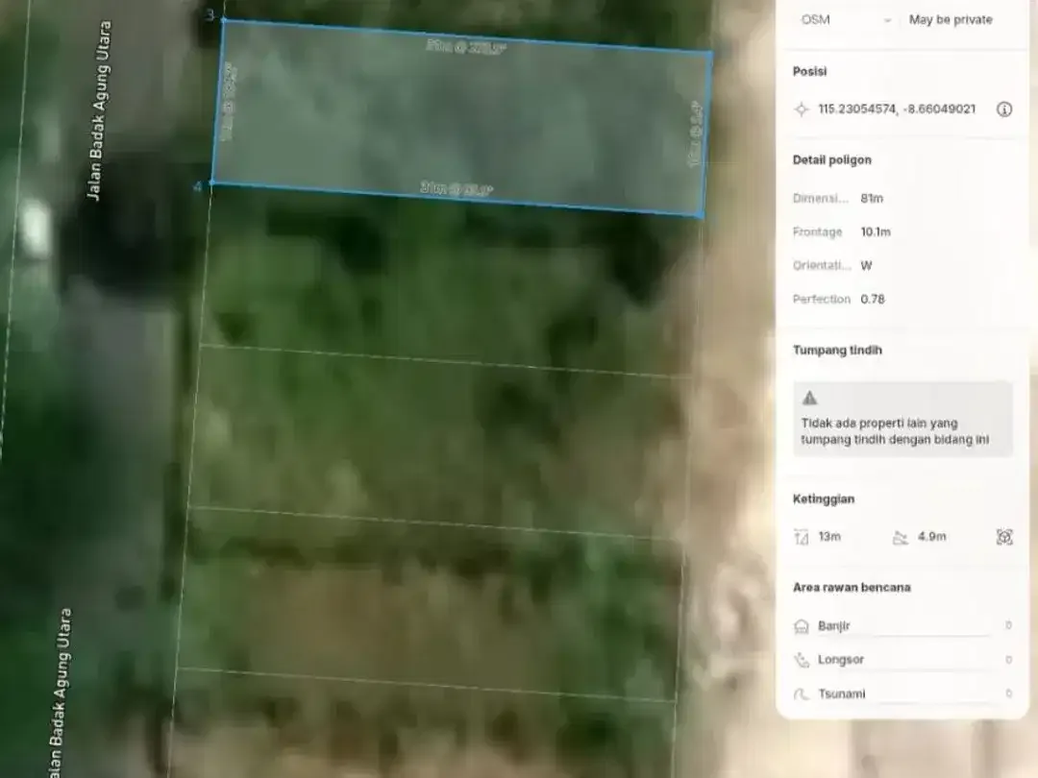
Task: Click the Banjir label
Action: [x=834, y=626]
